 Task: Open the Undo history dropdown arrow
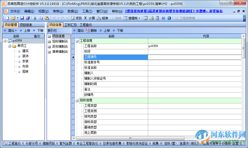click(58, 18)
